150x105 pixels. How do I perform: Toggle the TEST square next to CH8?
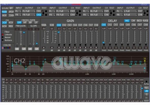(147, 15)
